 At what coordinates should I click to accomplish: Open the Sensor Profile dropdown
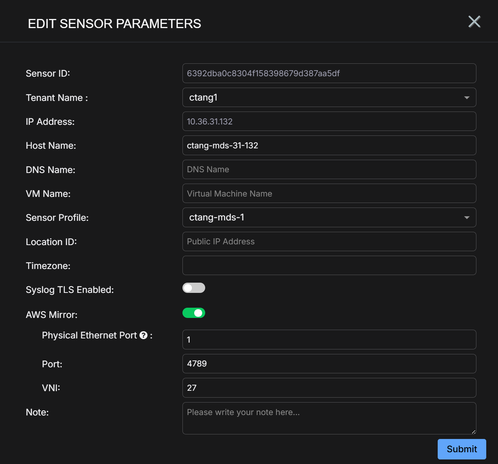click(329, 217)
